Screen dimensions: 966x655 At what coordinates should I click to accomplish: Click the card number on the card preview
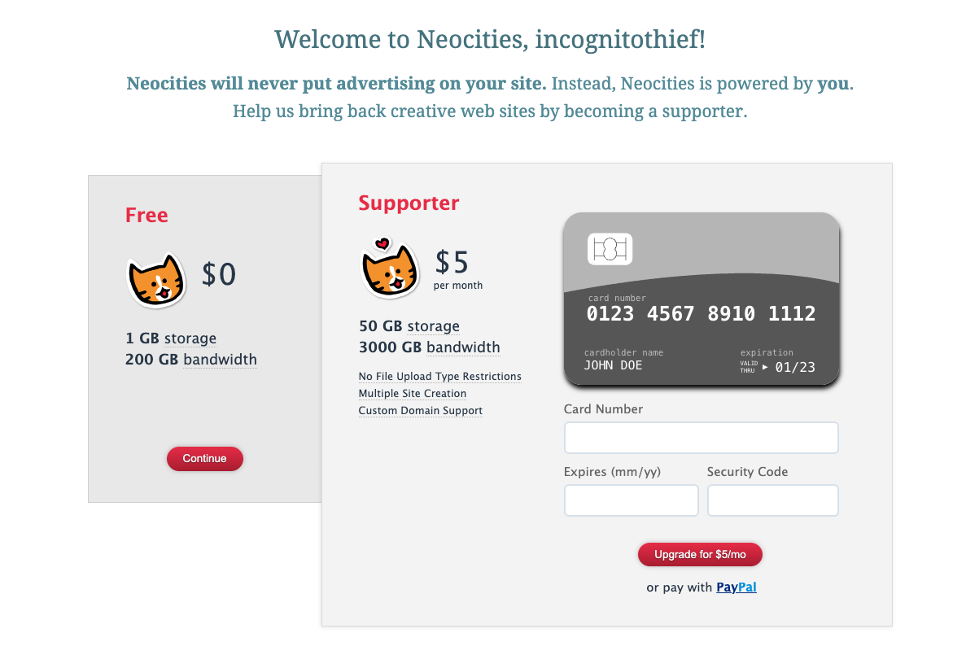click(x=701, y=313)
